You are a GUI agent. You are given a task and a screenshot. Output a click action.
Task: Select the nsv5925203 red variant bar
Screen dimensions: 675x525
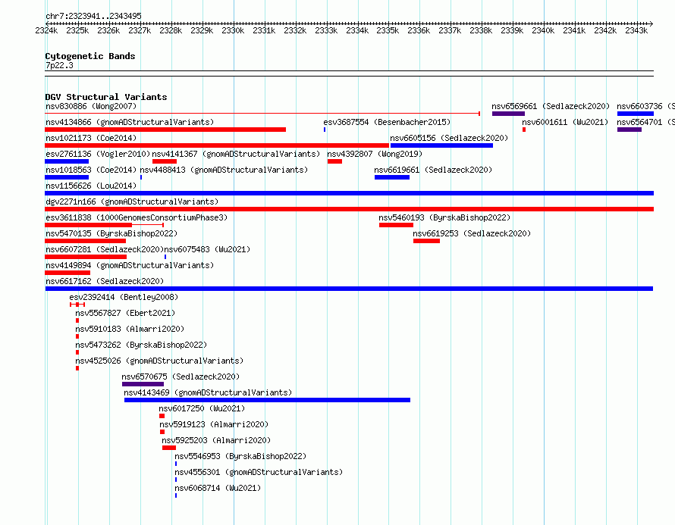tap(169, 448)
